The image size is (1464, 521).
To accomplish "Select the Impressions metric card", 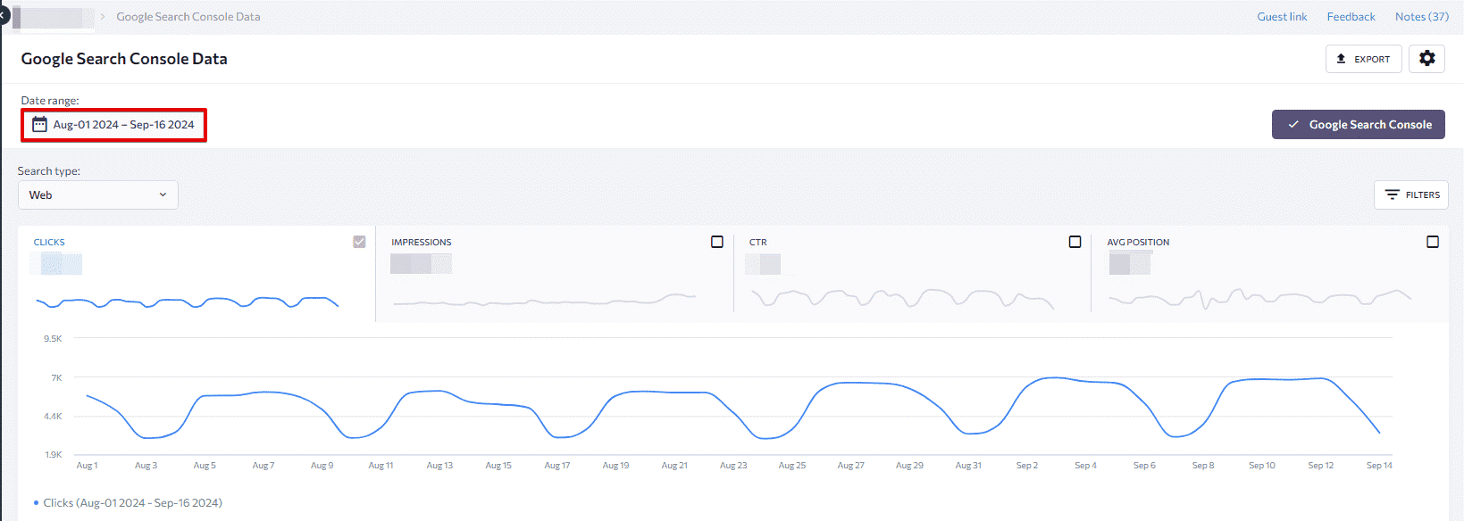I will [555, 274].
